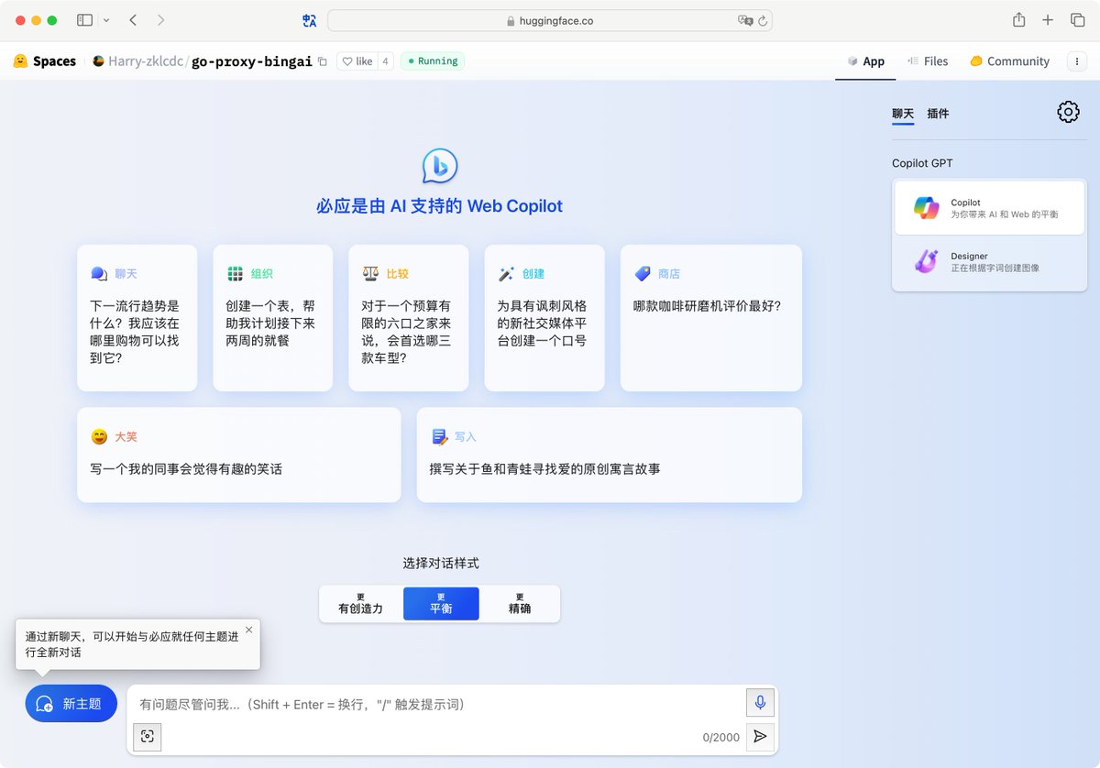Choose the 精确 conversation style
This screenshot has height=768, width=1100.
point(520,603)
